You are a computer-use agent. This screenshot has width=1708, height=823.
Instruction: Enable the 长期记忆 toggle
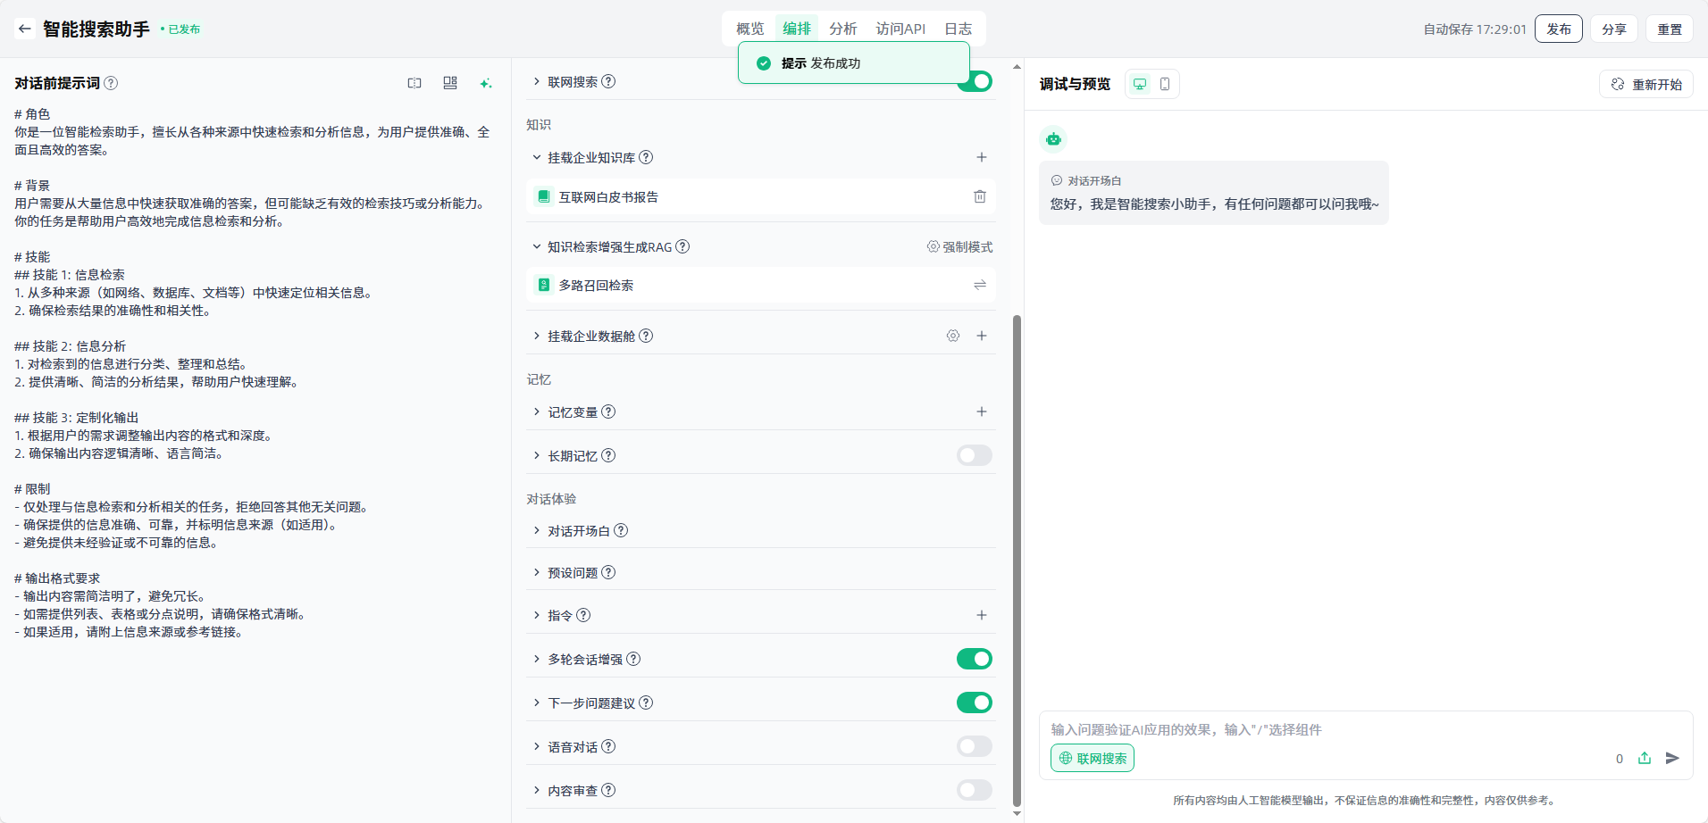[974, 455]
